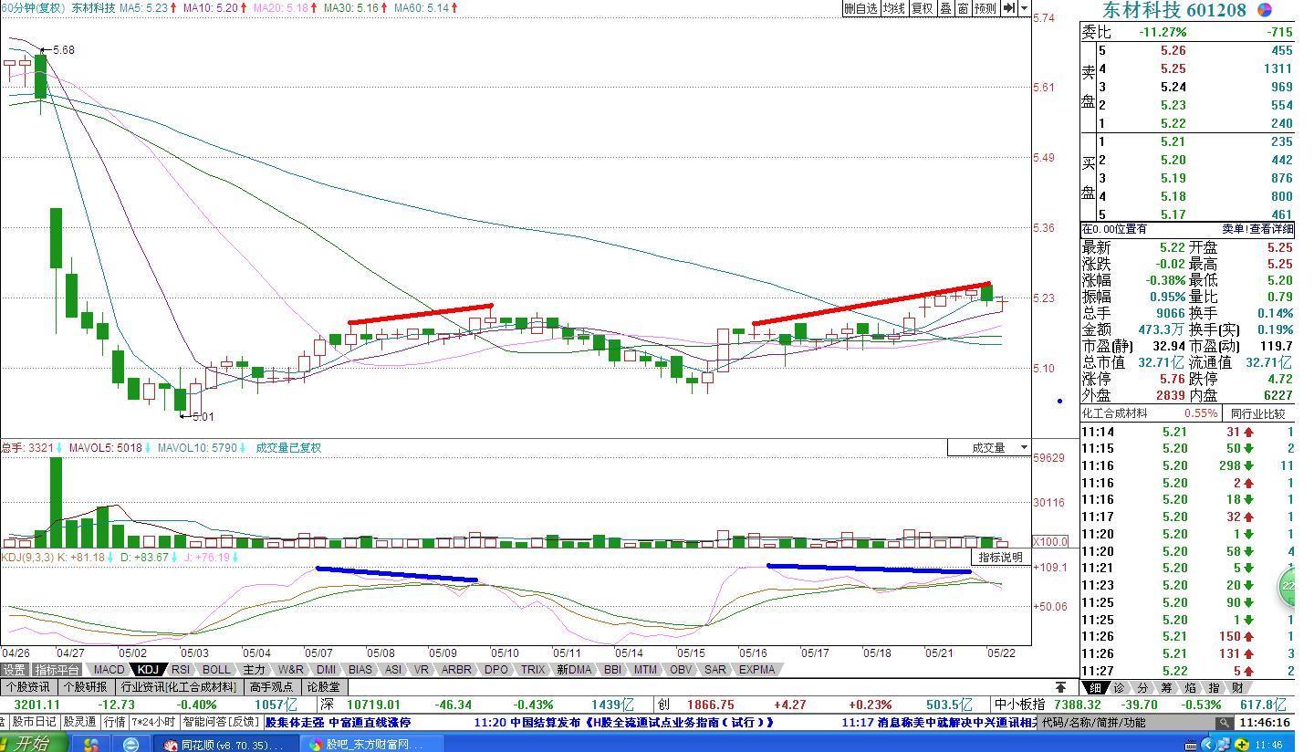Click the 代码/名称/简拼/功能 search field
The image size is (1314, 752).
tap(1127, 722)
